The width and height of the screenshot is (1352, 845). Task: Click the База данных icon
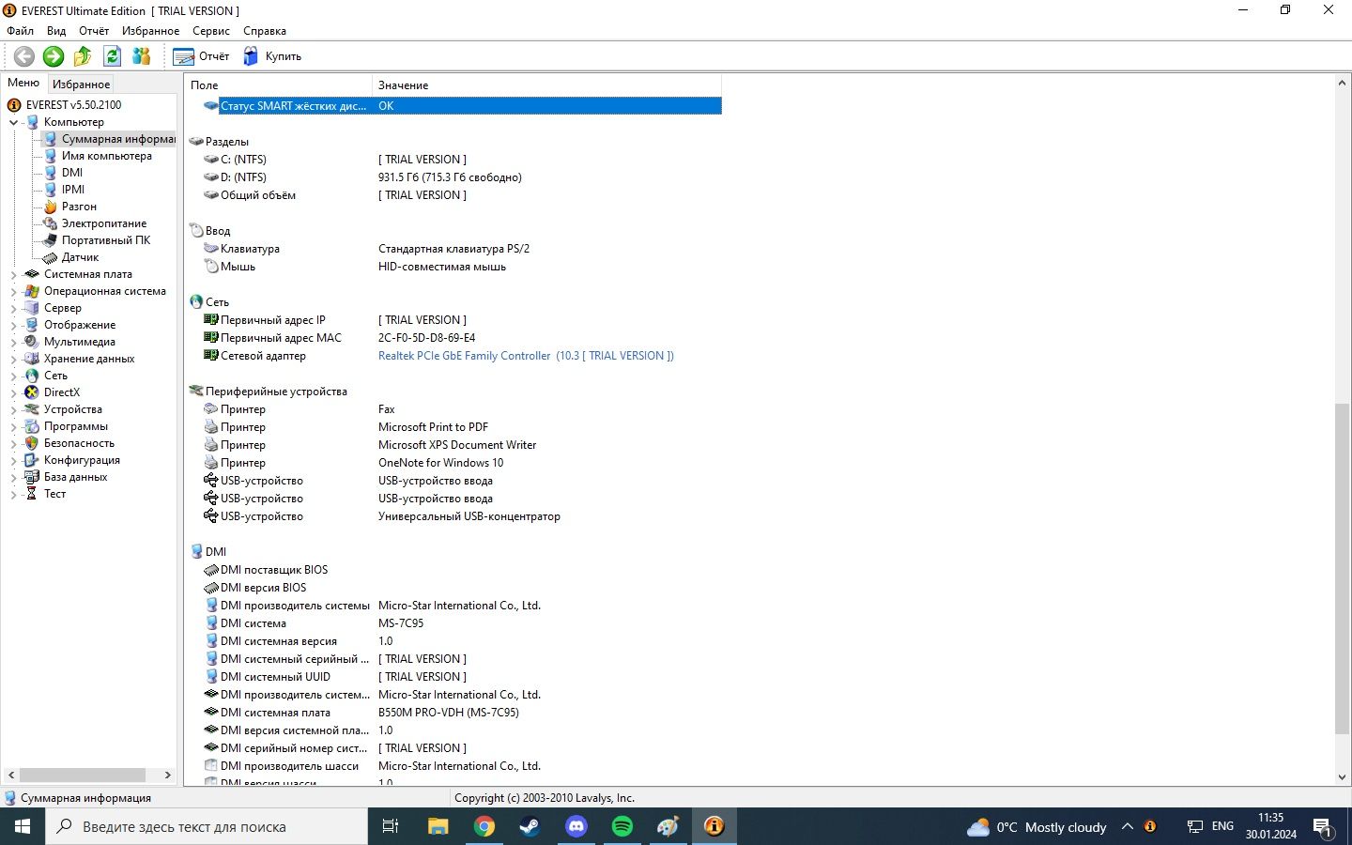pos(32,477)
